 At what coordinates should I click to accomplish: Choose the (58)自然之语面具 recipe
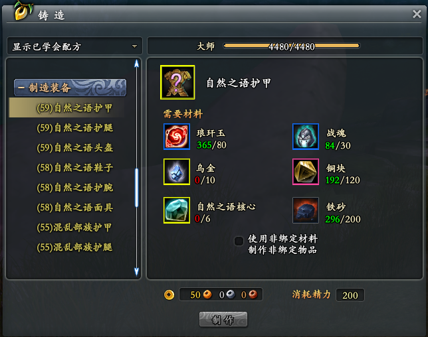click(74, 208)
